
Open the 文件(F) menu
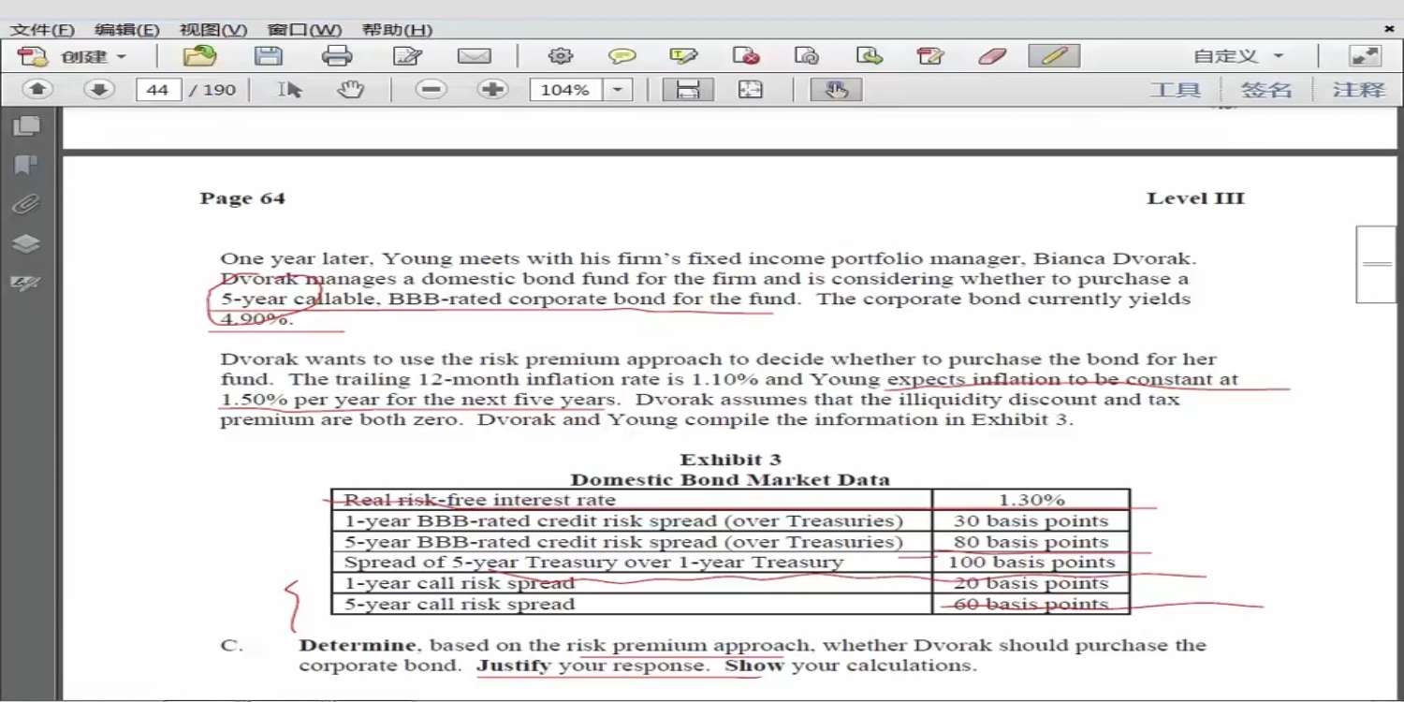(x=42, y=30)
